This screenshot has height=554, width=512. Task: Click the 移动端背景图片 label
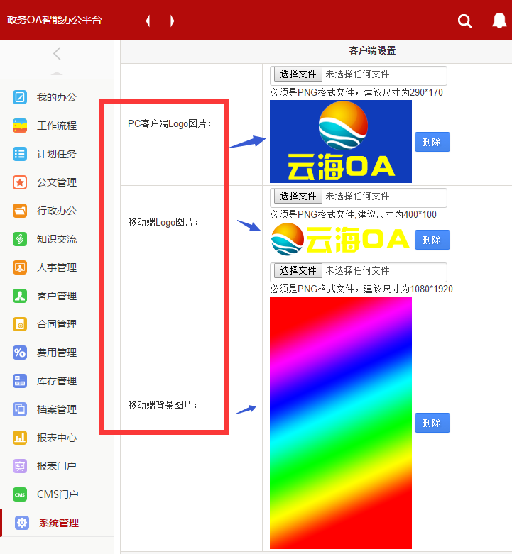pos(163,405)
